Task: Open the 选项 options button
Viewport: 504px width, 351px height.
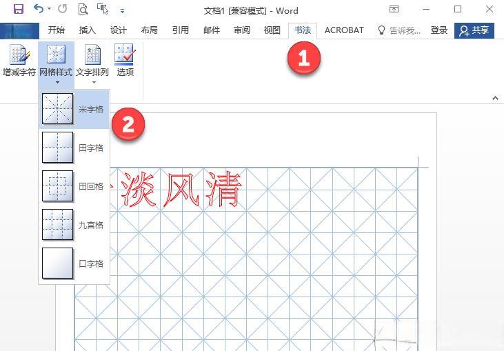Action: pos(125,61)
